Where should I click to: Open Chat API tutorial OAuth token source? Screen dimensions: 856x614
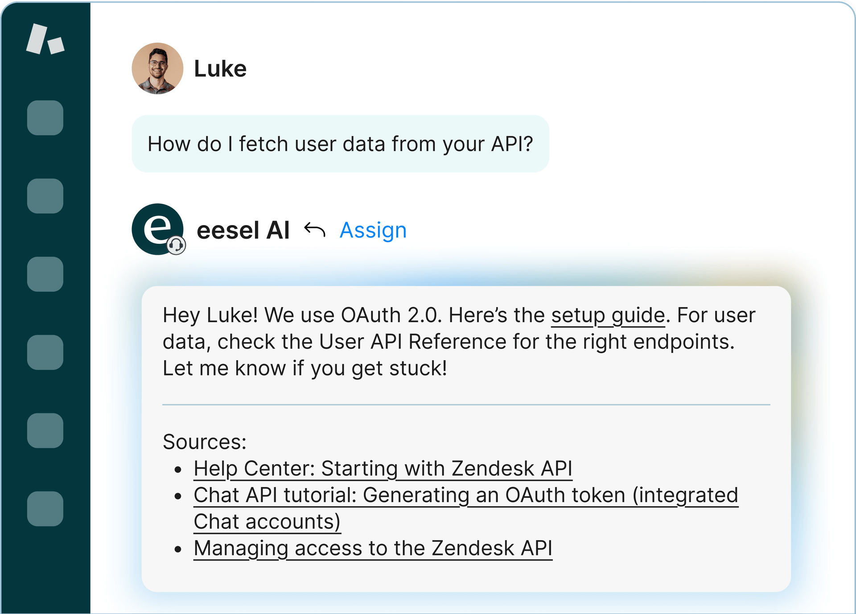[x=466, y=508]
